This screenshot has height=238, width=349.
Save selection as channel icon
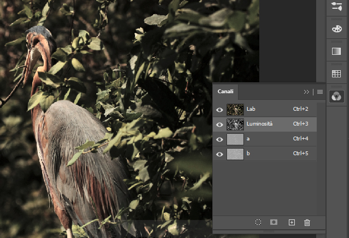[x=274, y=222]
